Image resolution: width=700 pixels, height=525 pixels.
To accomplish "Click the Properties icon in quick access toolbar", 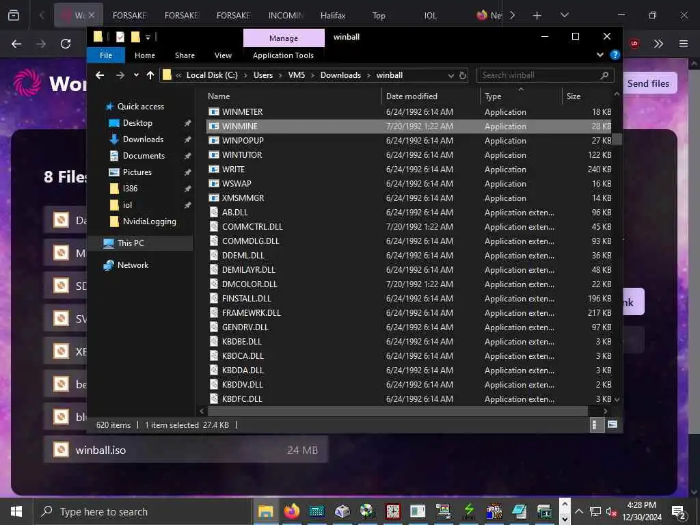I will pyautogui.click(x=120, y=37).
